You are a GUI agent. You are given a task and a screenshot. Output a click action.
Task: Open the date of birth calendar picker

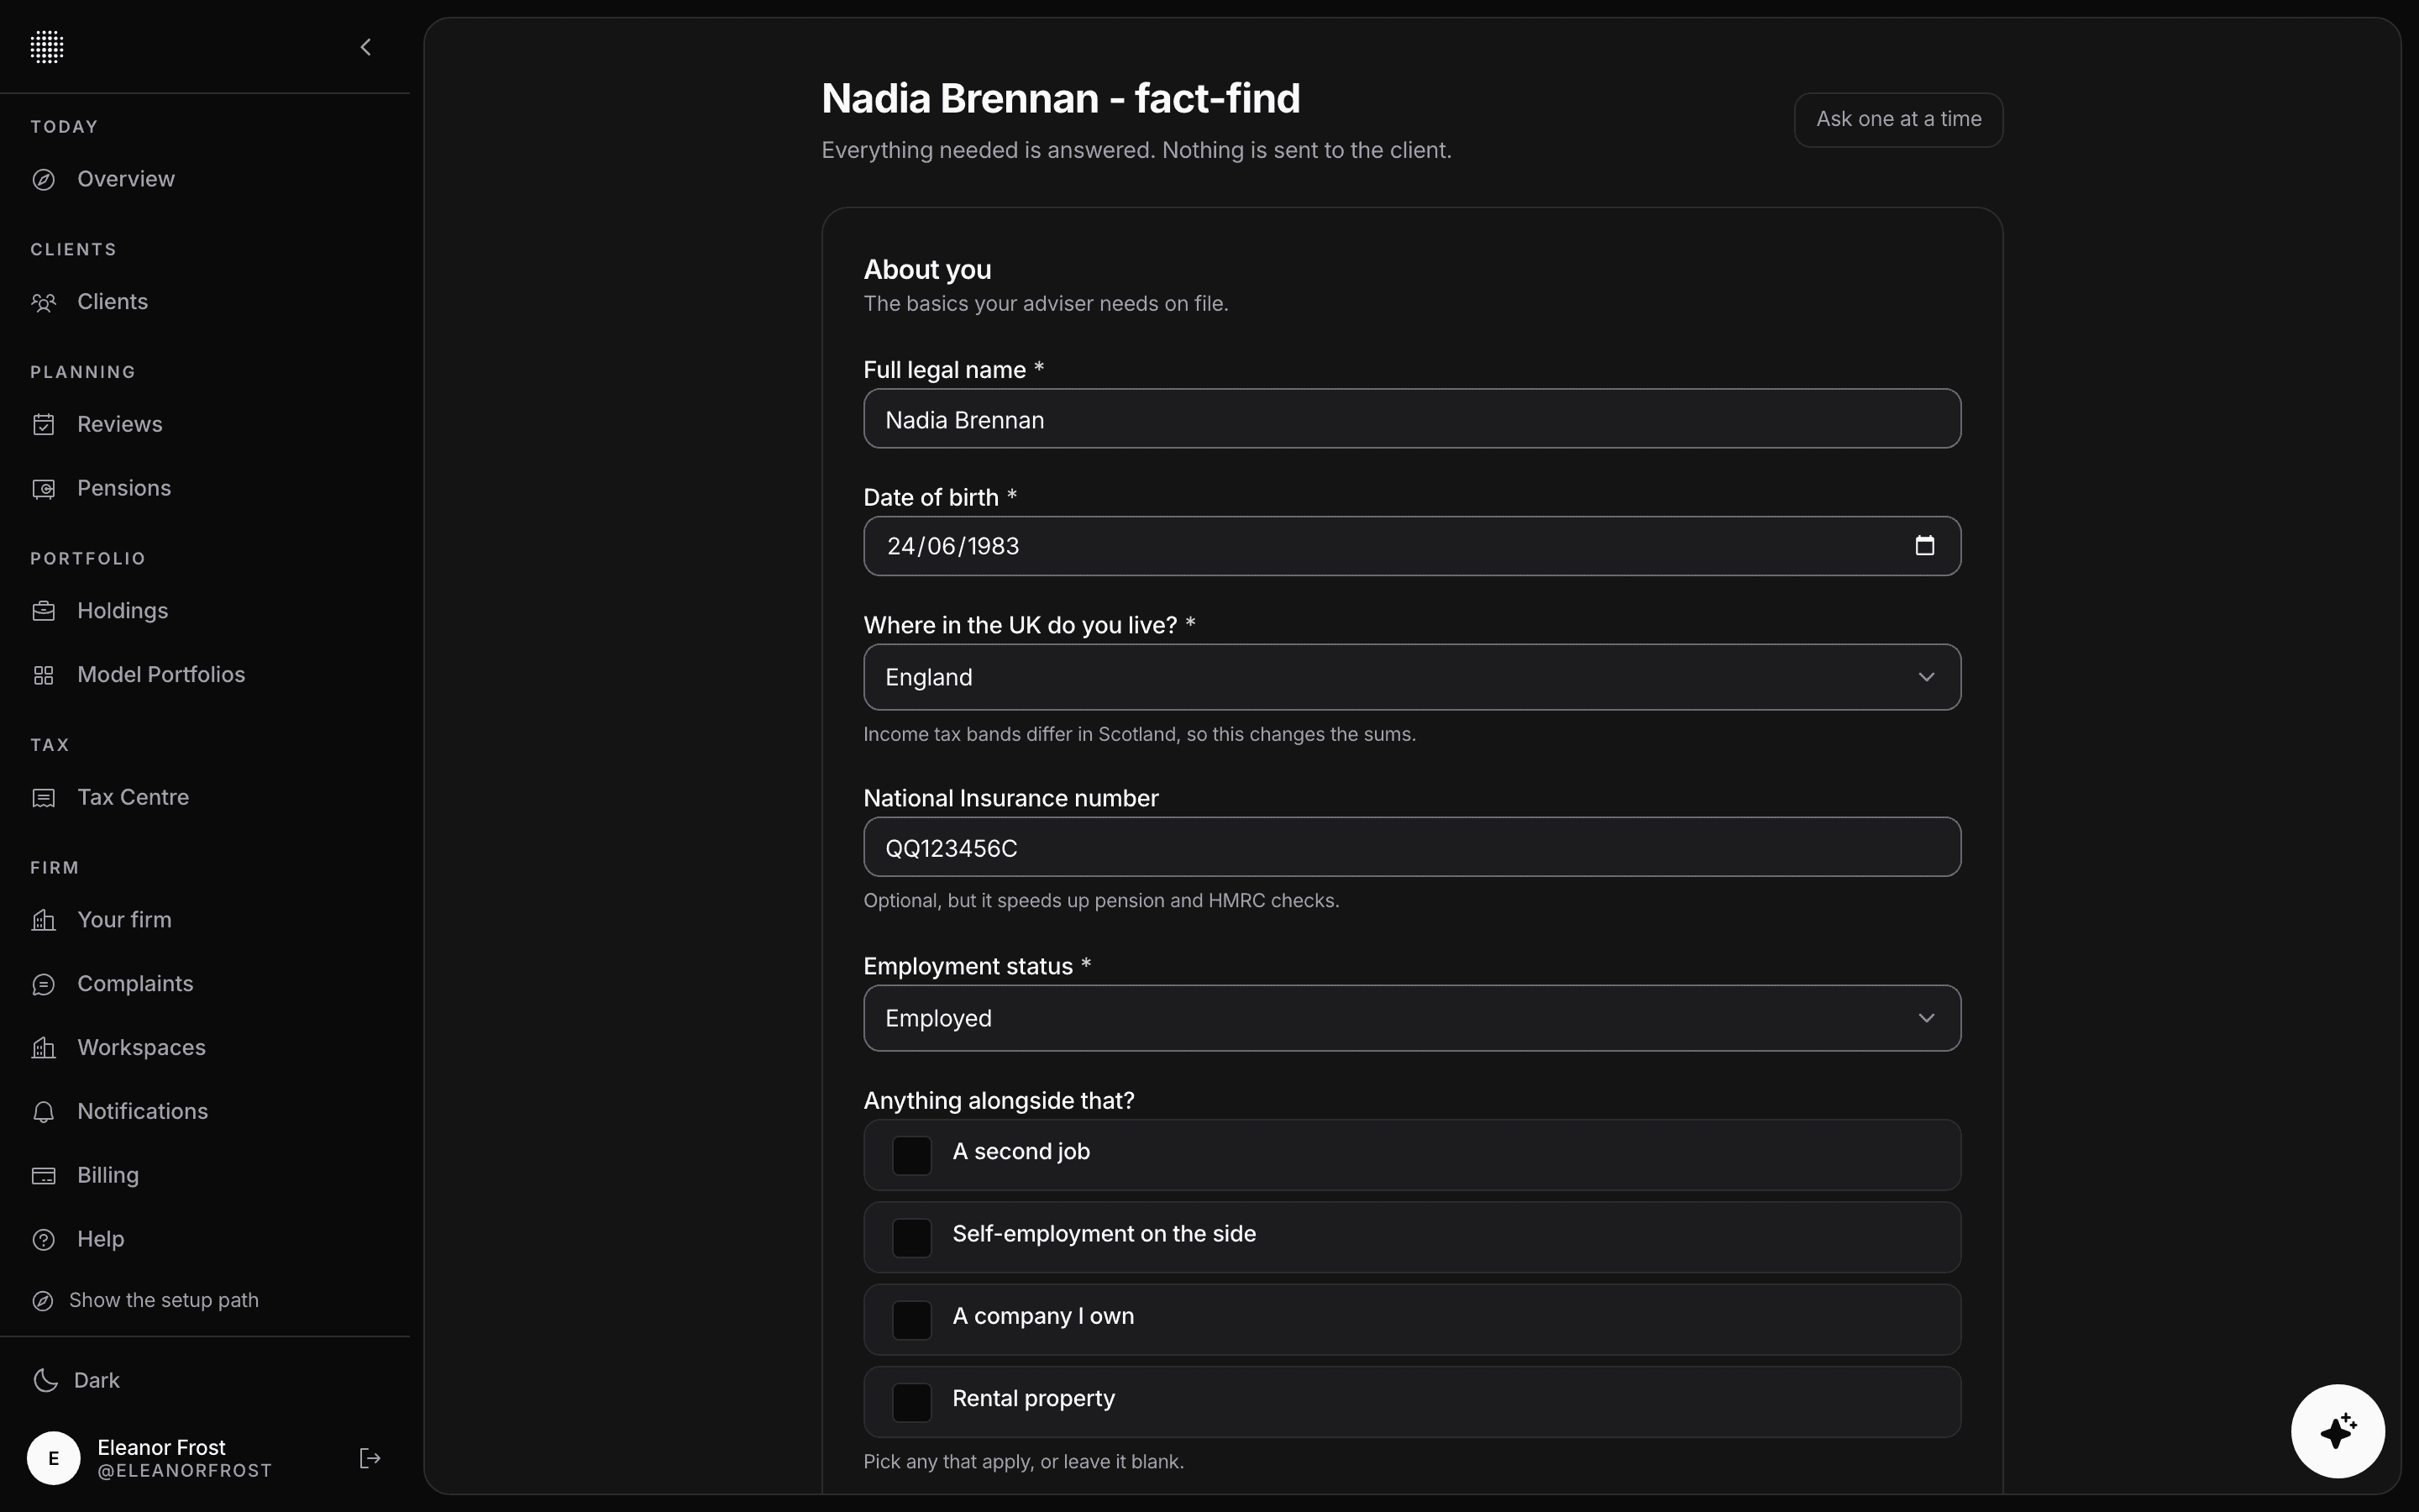click(x=1924, y=546)
